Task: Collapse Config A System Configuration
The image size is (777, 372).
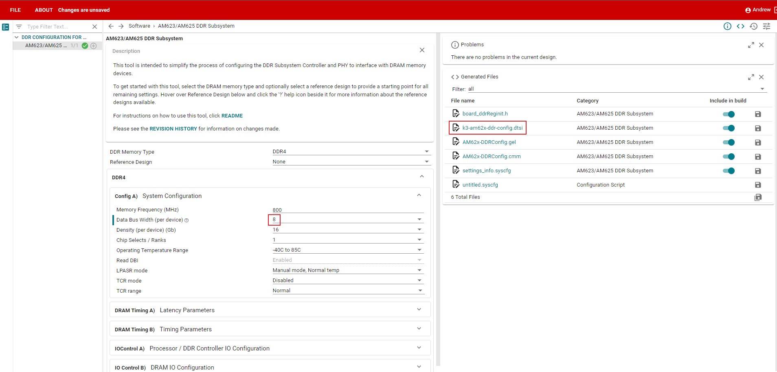Action: tap(419, 195)
